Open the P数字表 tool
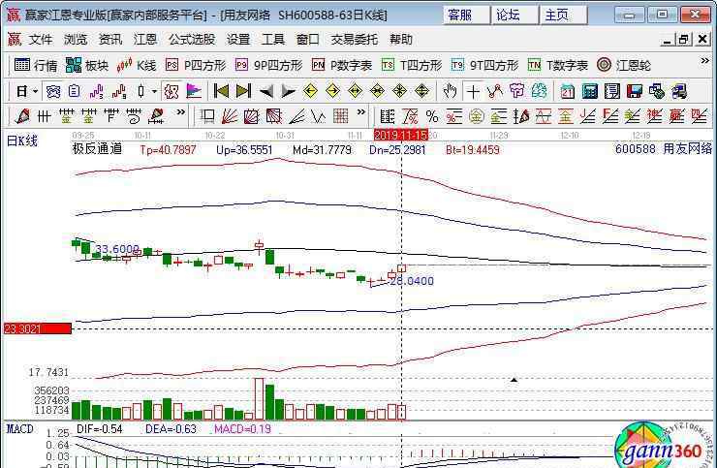This screenshot has width=717, height=468. click(x=342, y=66)
